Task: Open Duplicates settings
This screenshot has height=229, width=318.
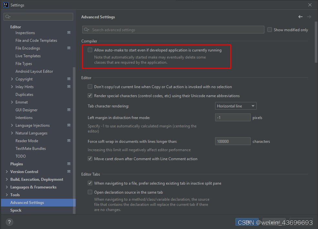Action: 24,95
